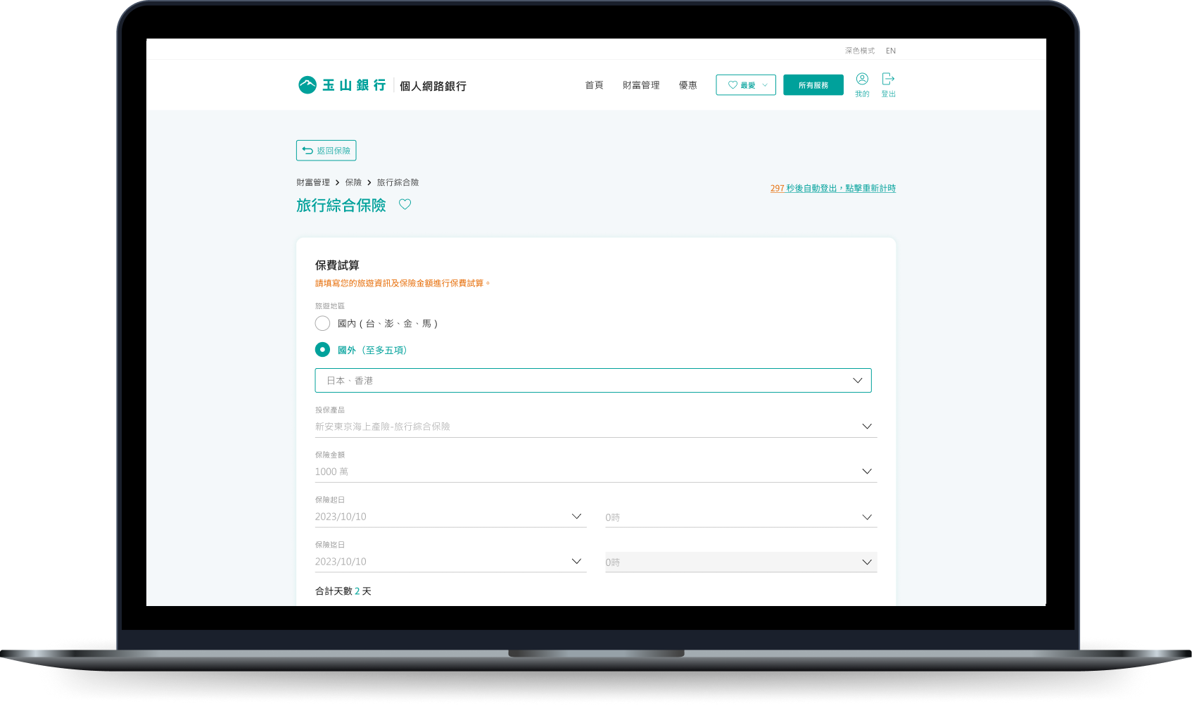Select the 國內 (台、澎、金、馬) radio button

pyautogui.click(x=322, y=324)
